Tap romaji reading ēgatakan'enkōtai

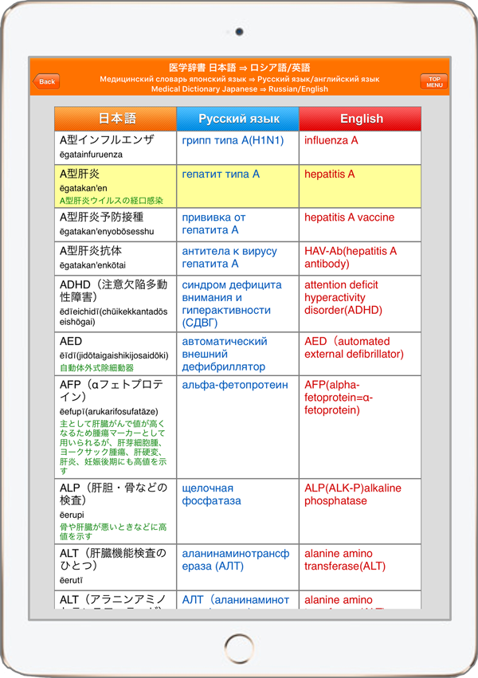93,265
